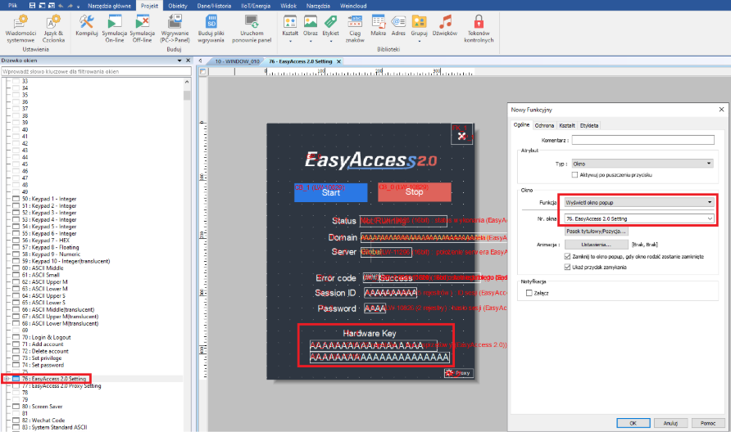
Task: Start Symulacja Off-line
Action: (143, 29)
